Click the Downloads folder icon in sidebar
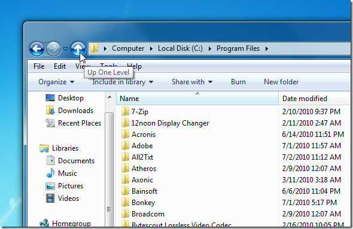The width and height of the screenshot is (353, 229). pyautogui.click(x=50, y=111)
